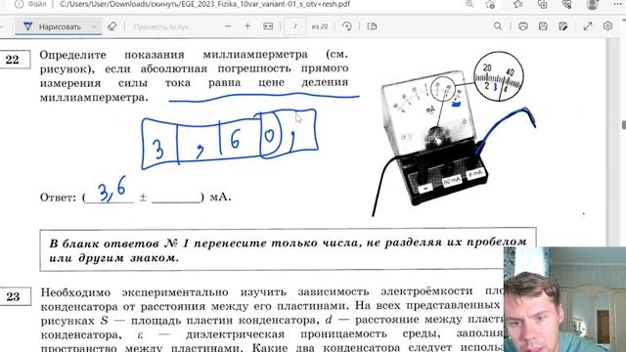Click the italic note В бланк ответов № 1
Image resolution: width=626 pixels, height=352 pixels.
click(288, 250)
